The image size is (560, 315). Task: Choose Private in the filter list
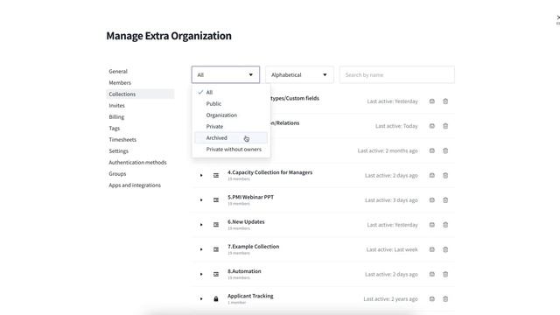(231, 126)
